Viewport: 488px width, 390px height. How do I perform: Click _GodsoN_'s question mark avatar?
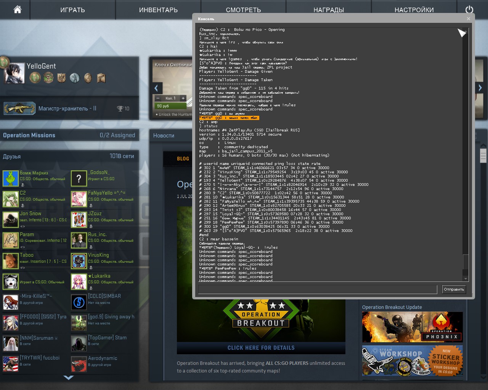[79, 178]
